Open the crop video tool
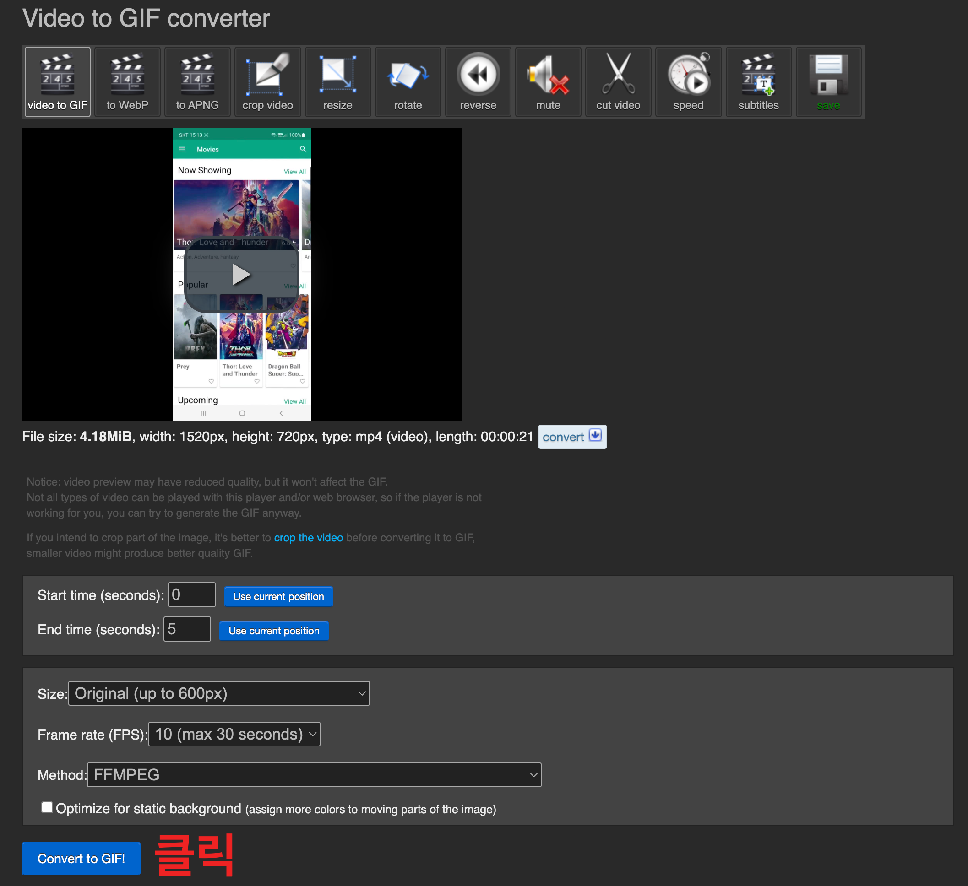The height and width of the screenshot is (886, 968). (267, 81)
